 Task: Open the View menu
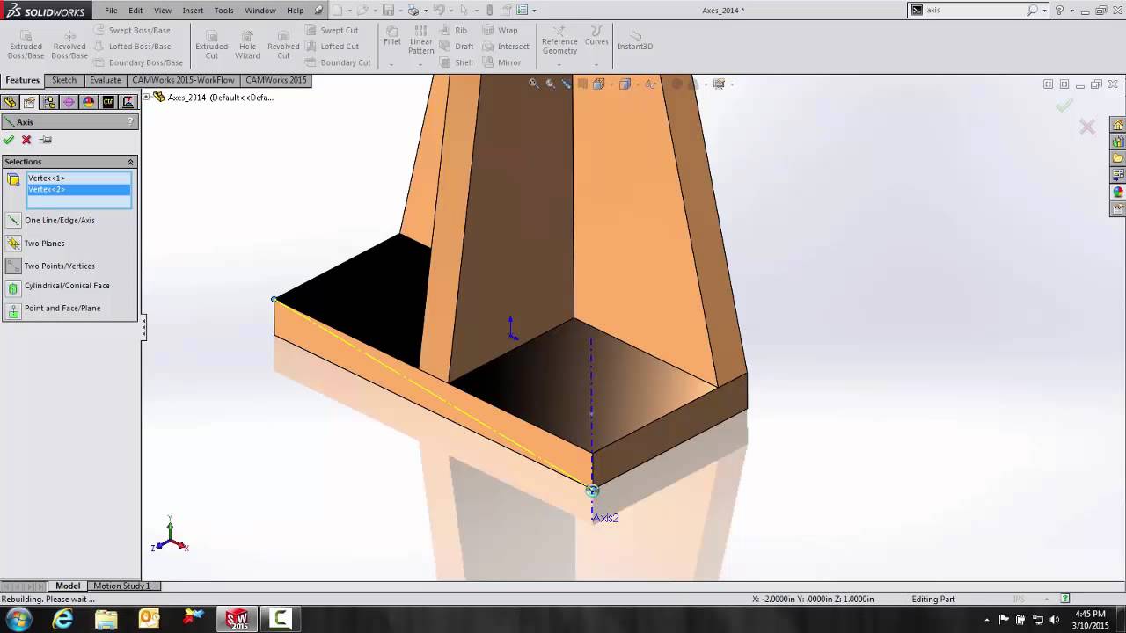(x=163, y=11)
